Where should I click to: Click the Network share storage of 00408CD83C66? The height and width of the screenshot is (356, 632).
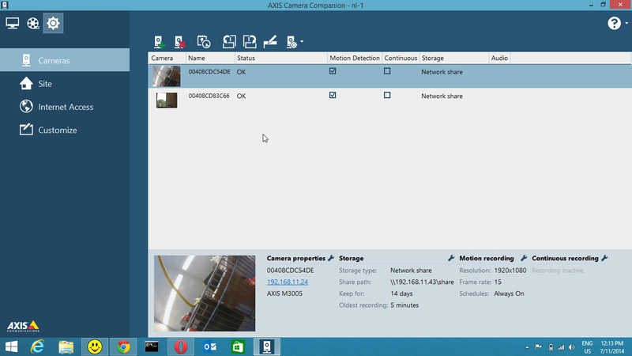442,96
